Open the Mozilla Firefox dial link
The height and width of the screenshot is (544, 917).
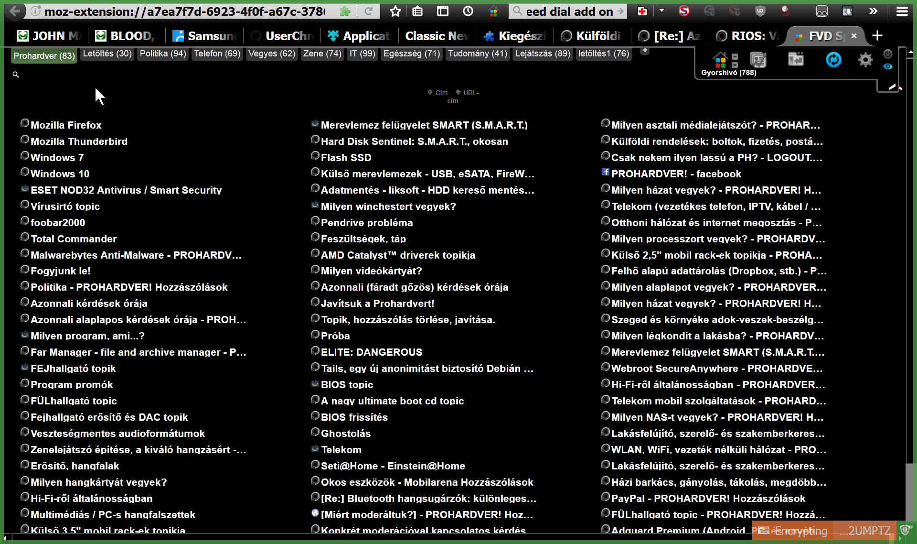66,125
